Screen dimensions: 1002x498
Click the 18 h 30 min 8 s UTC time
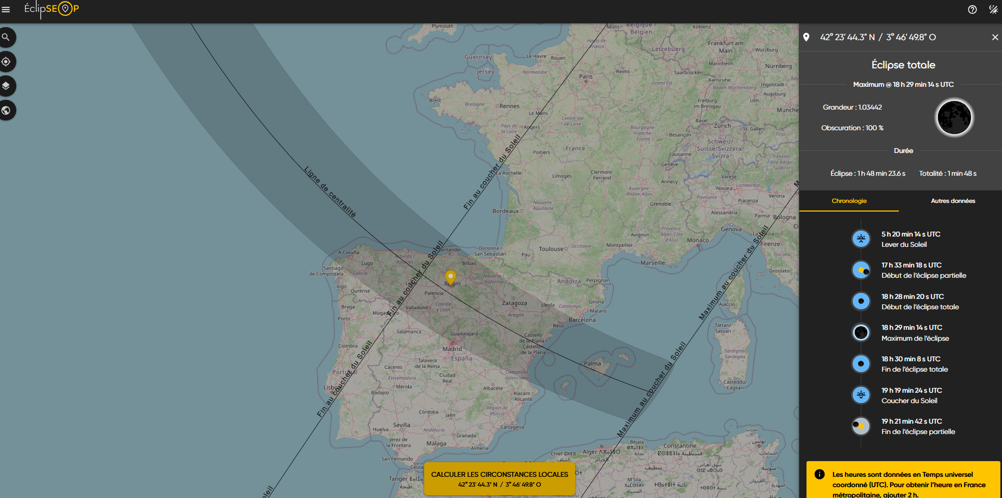coord(911,359)
